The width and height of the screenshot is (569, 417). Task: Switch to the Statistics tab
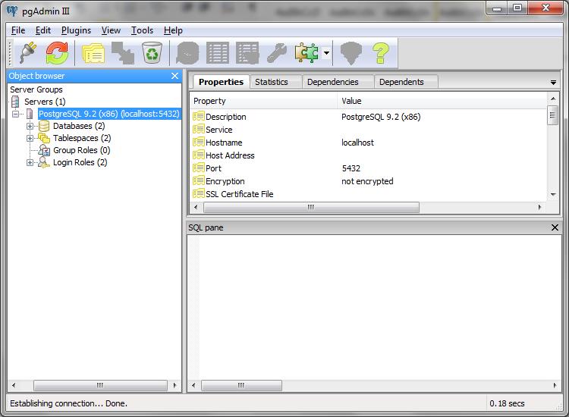pos(272,82)
